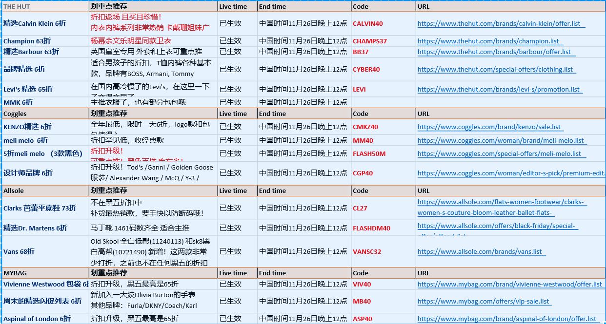
Task: Select the Champion 63折 cell
Action: click(x=45, y=41)
